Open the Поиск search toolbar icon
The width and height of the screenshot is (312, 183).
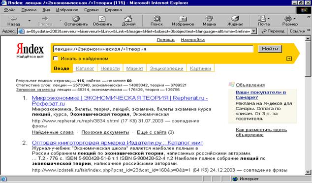click(157, 19)
